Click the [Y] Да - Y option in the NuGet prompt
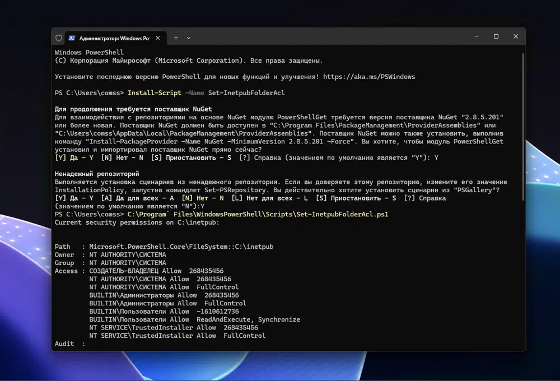This screenshot has width=560, height=381. pyautogui.click(x=74, y=157)
